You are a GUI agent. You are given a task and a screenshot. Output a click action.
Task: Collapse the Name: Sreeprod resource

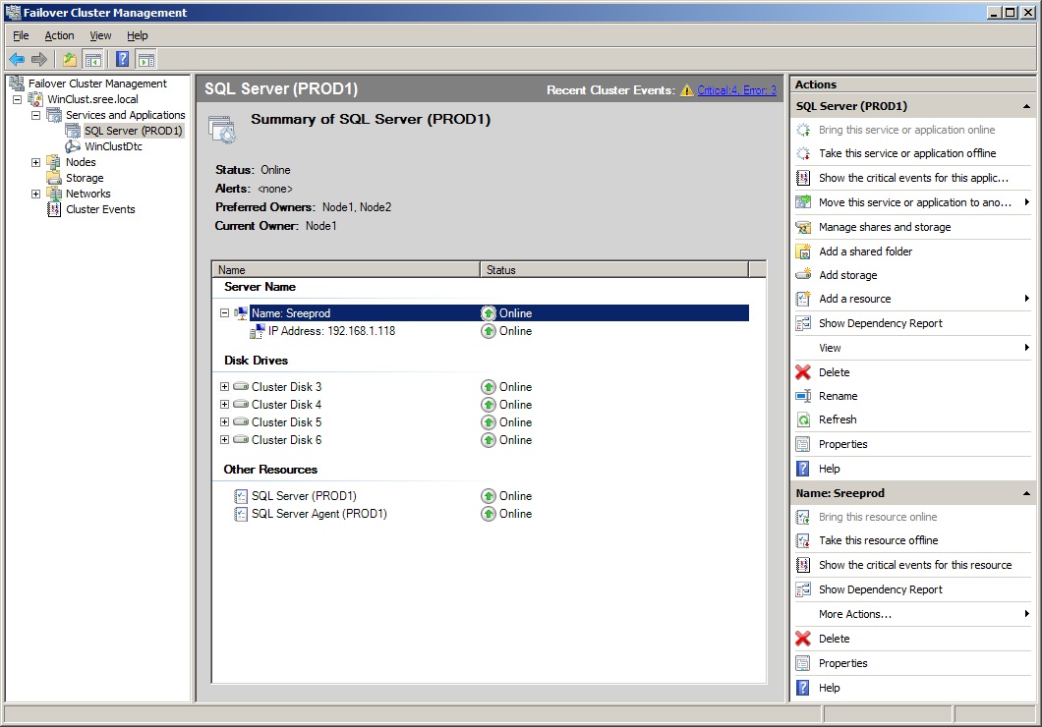(224, 313)
